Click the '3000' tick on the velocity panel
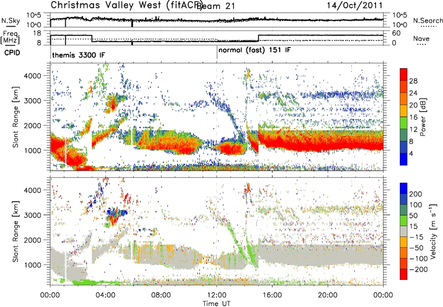 click(x=32, y=215)
